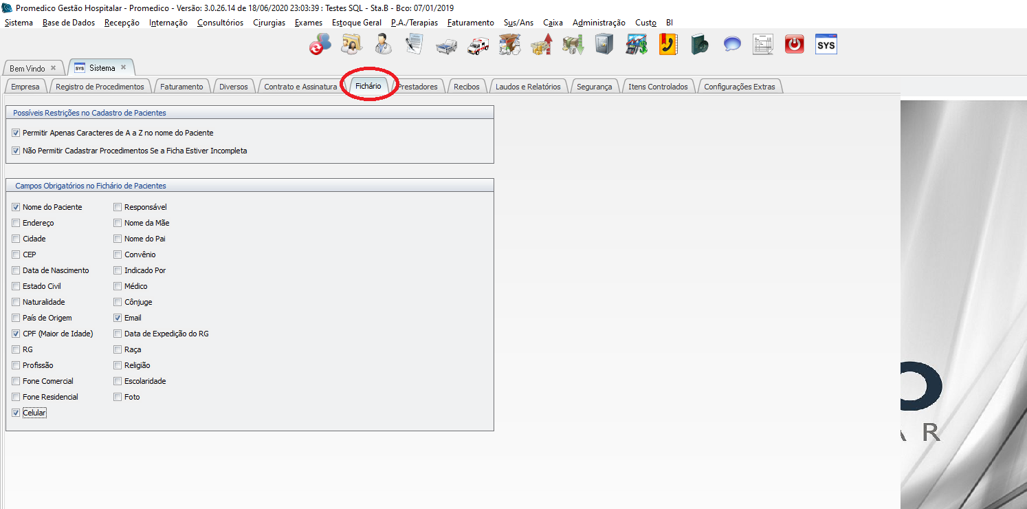The height and width of the screenshot is (509, 1027).
Task: Click the SYS toolbar icon
Action: coord(826,45)
